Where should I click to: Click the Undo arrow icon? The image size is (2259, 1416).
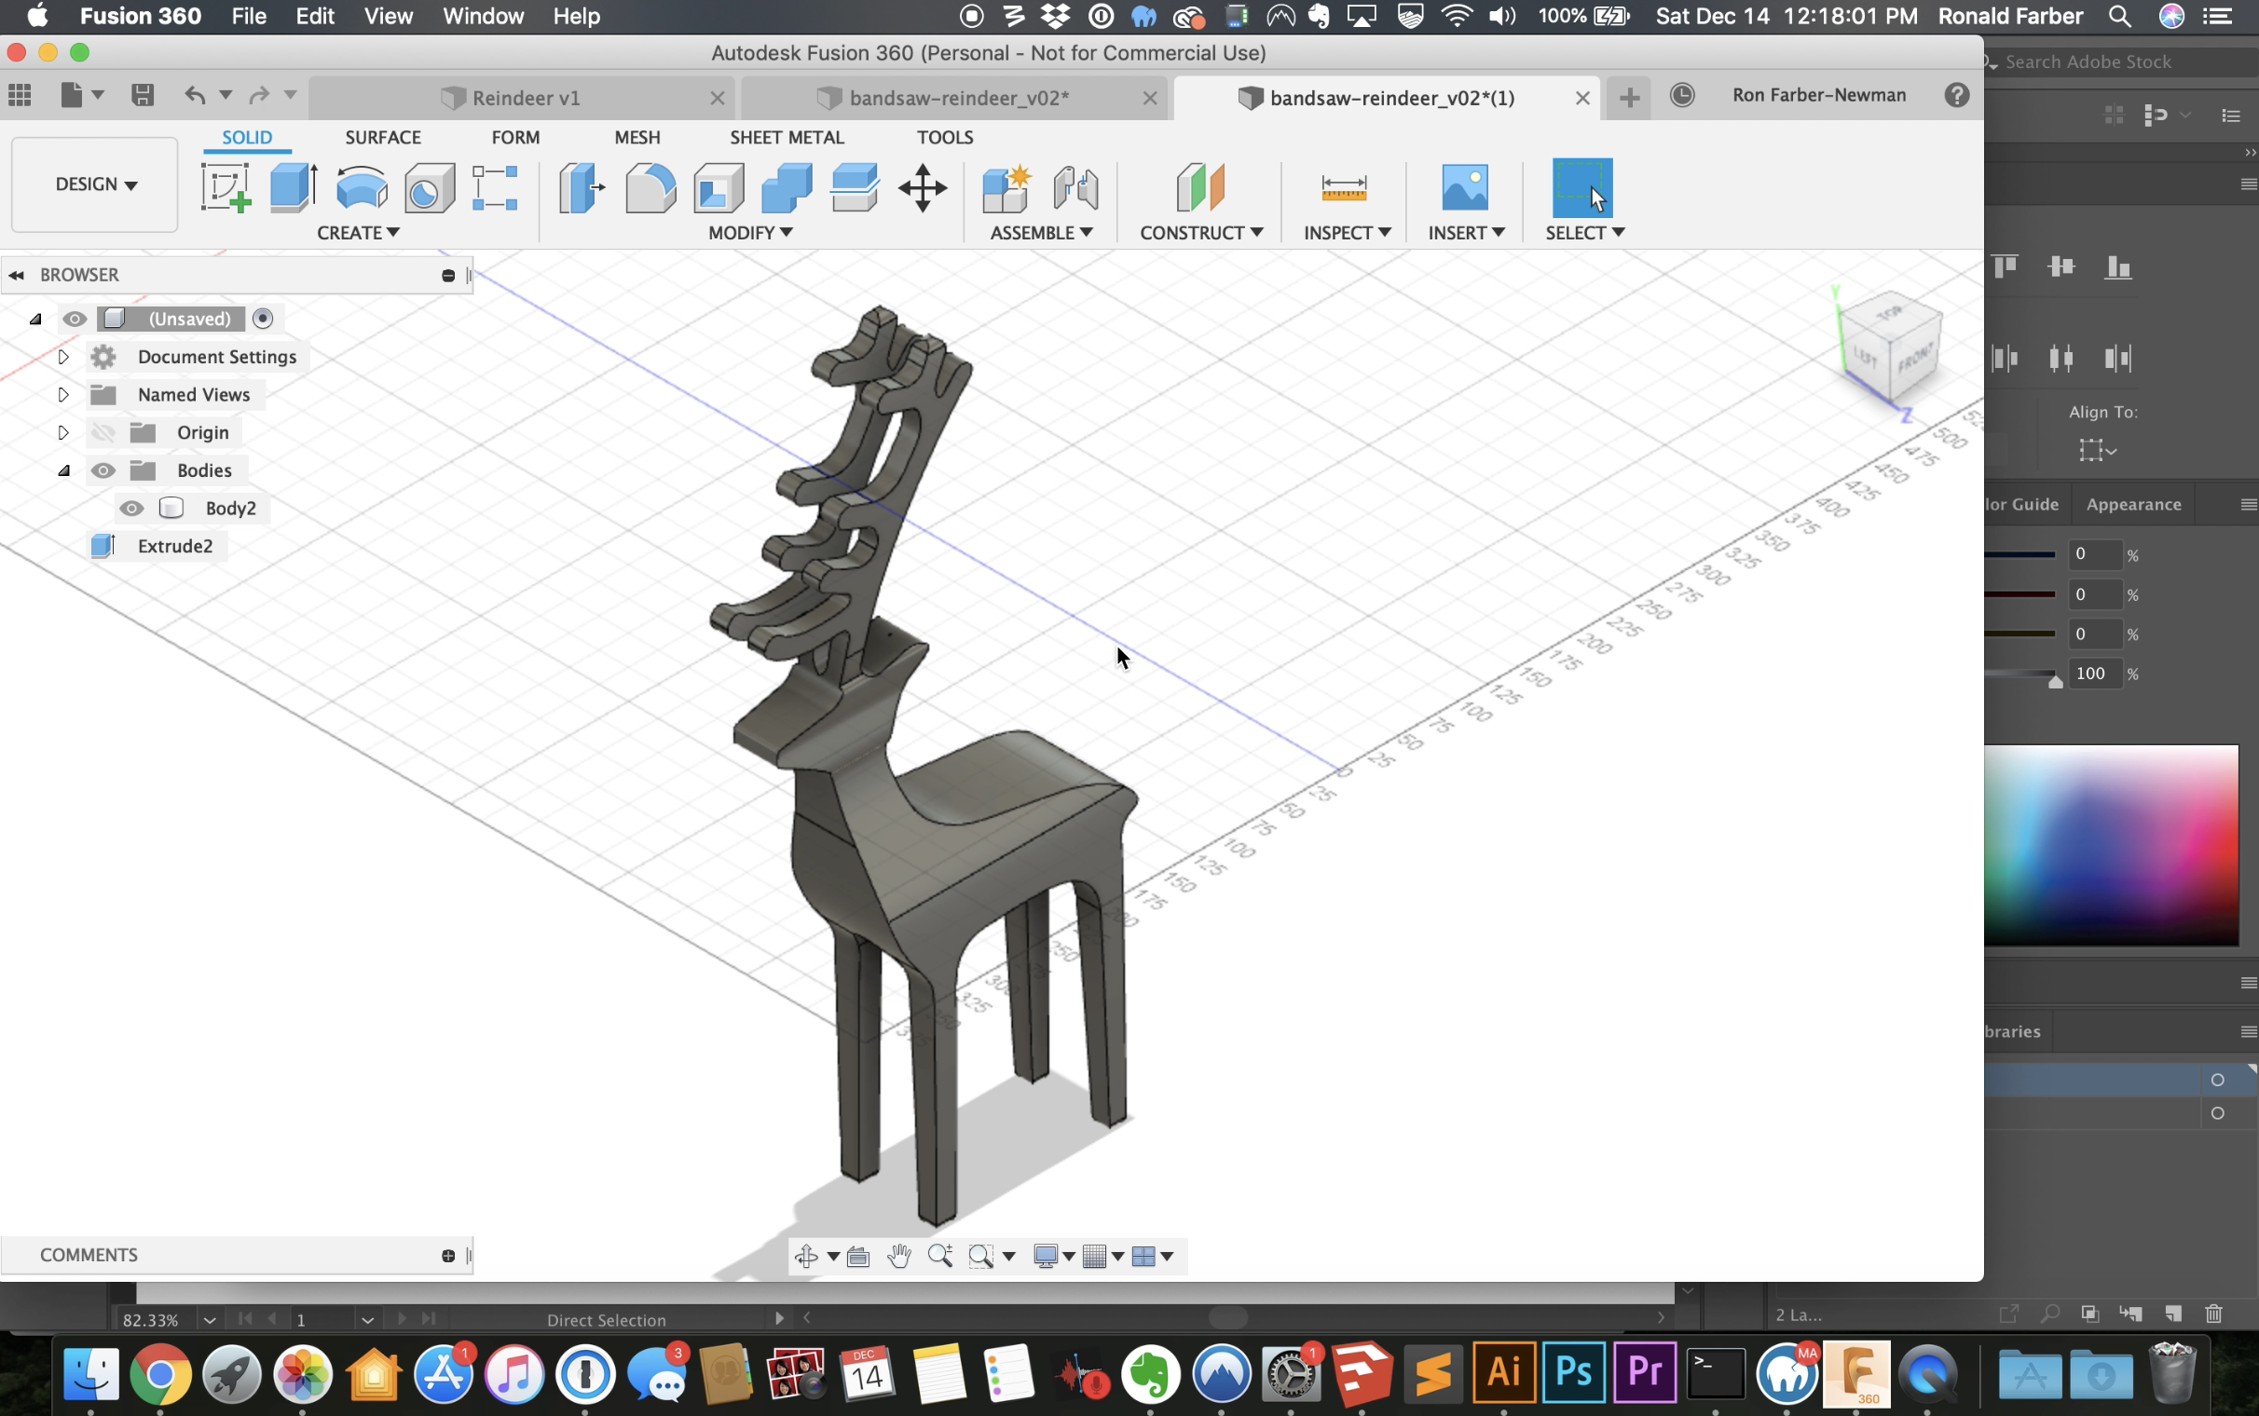[195, 95]
